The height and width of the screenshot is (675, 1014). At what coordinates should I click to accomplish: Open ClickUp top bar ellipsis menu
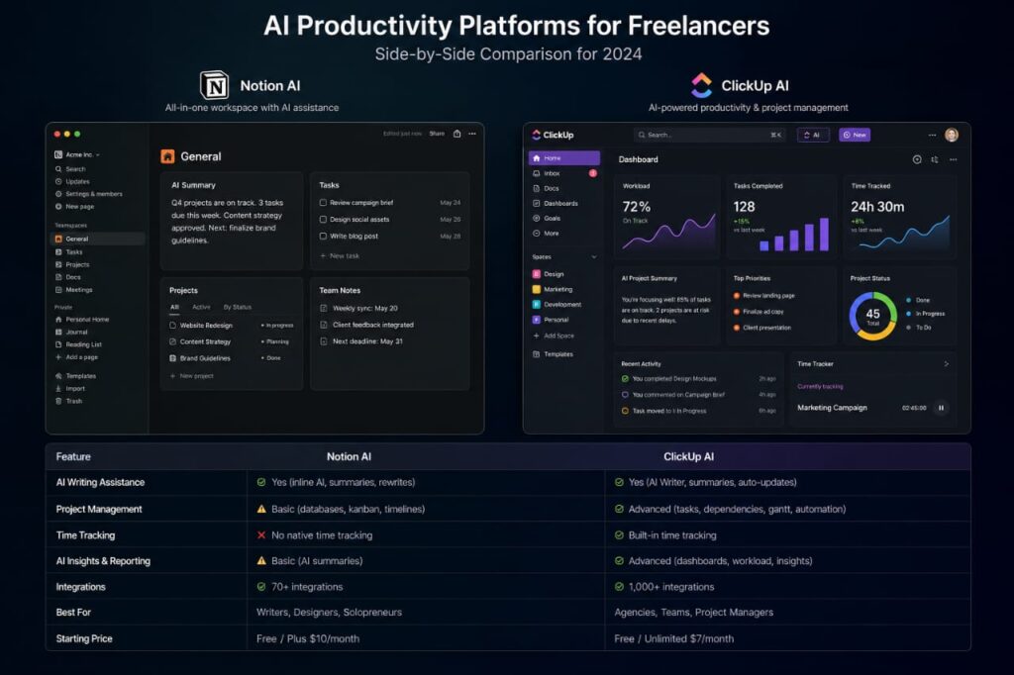point(932,136)
